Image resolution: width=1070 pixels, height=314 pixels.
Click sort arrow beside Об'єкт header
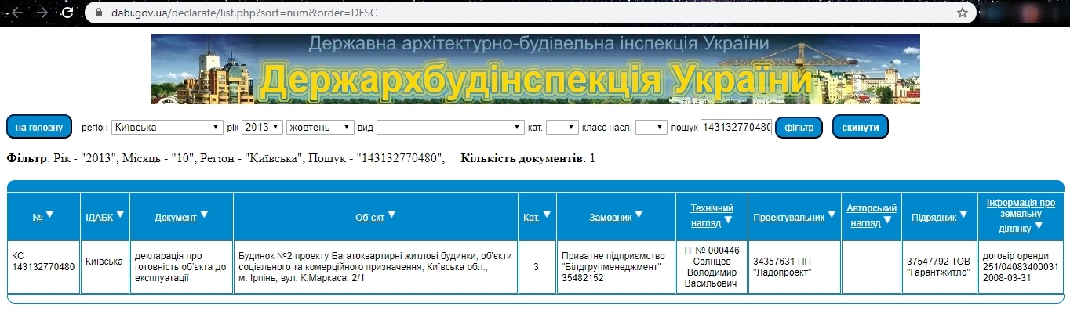[x=392, y=215]
